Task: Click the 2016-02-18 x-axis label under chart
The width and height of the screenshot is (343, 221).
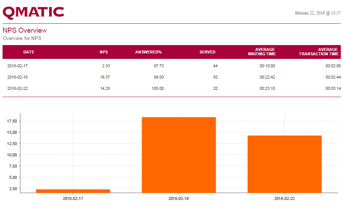Action: (x=179, y=199)
